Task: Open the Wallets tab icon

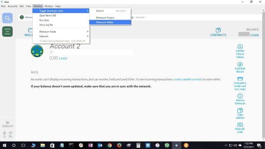Action: (x=30, y=30)
